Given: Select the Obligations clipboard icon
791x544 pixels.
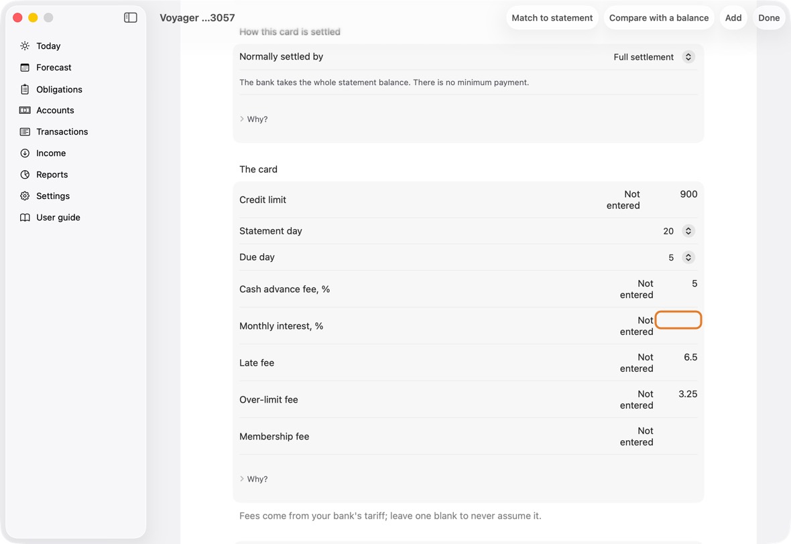Looking at the screenshot, I should pyautogui.click(x=25, y=89).
